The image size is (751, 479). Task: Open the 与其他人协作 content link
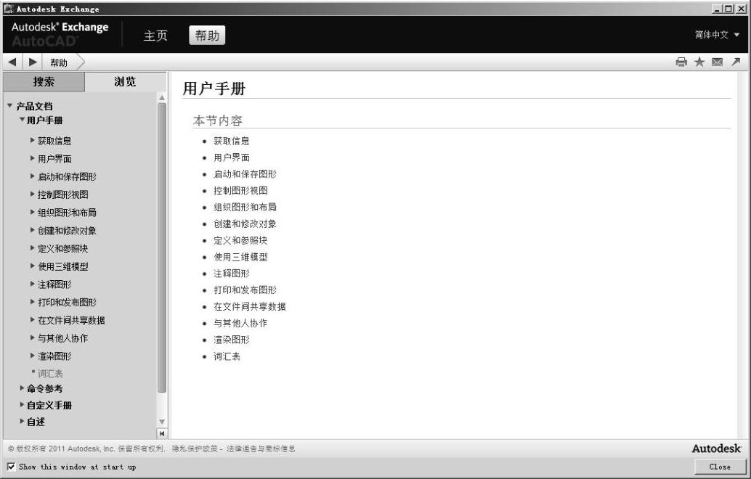(240, 323)
